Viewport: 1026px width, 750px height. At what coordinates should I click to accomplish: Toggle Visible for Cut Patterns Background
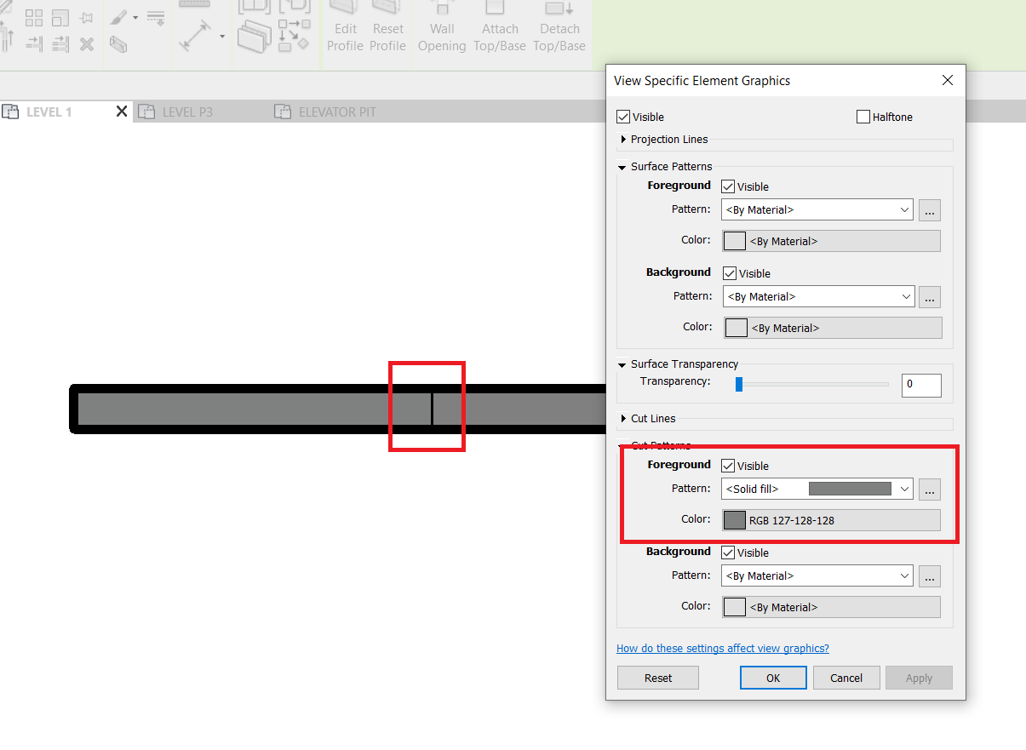pyautogui.click(x=729, y=552)
